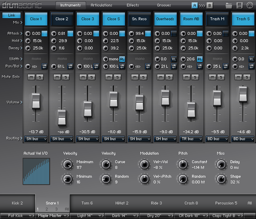The height and width of the screenshot is (219, 256).
Task: Click the Sn. Reso pan swap icon
Action: click(x=148, y=66)
